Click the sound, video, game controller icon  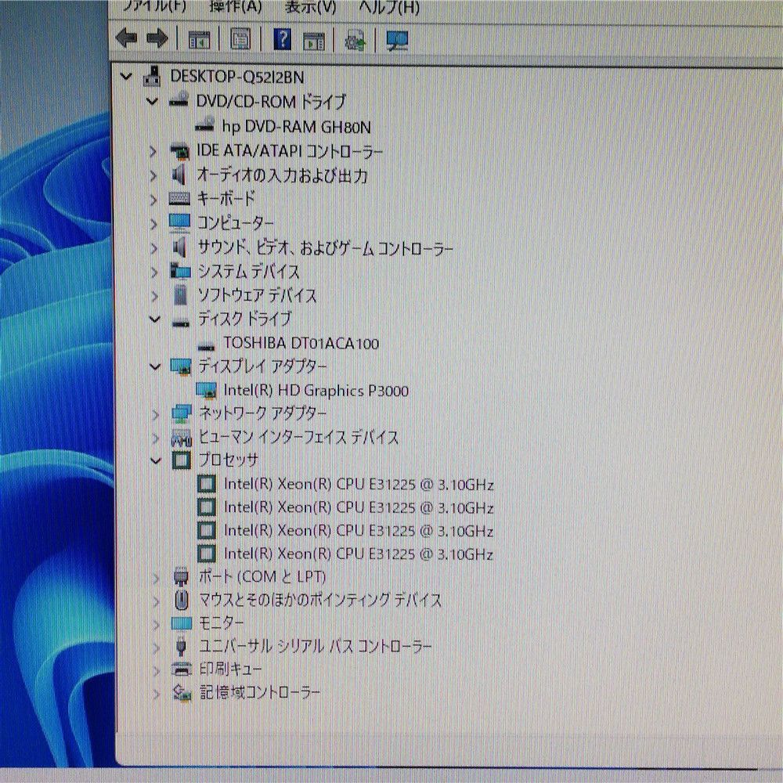179,247
